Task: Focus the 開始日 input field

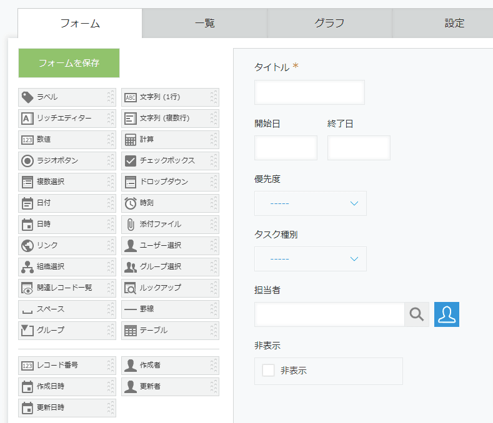Action: coord(286,148)
